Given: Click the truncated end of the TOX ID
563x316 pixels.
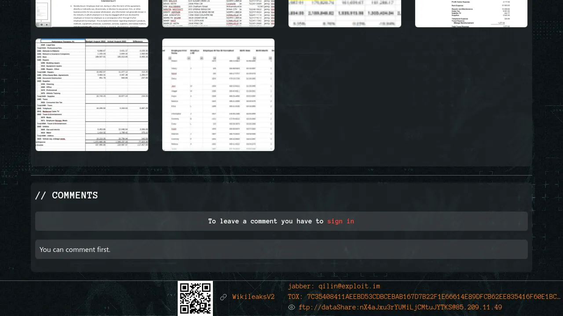Looking at the screenshot, I should [x=555, y=297].
